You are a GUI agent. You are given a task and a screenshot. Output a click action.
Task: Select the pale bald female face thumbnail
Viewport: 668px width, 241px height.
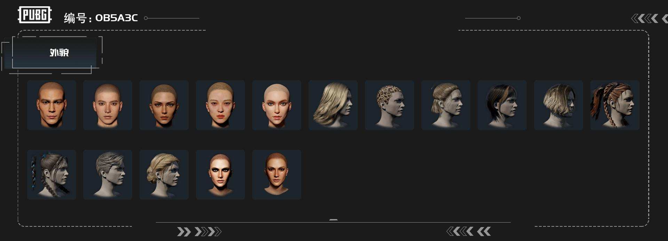point(277,105)
